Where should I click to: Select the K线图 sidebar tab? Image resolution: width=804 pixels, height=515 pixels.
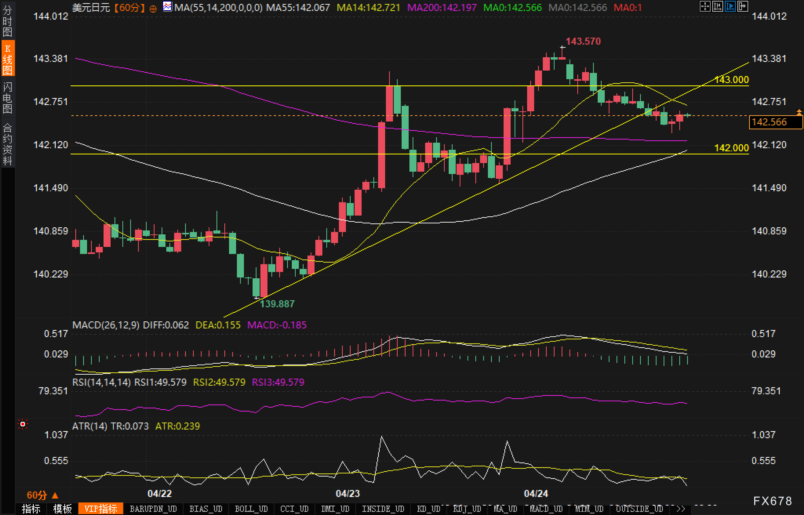point(7,59)
